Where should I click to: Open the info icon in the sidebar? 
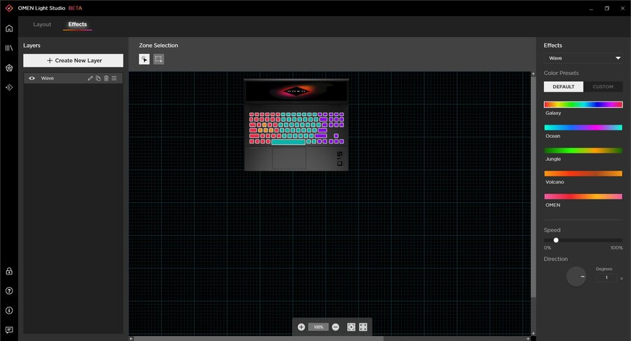9,310
